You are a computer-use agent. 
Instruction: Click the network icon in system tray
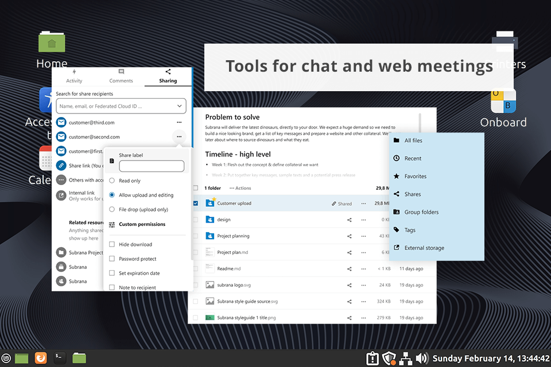[406, 358]
